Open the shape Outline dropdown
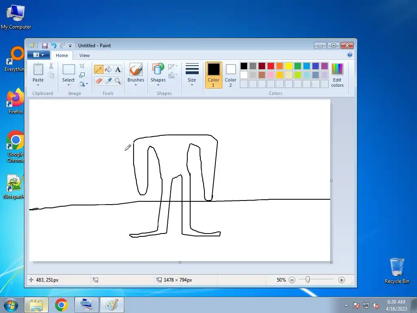417x313 pixels. pos(173,66)
